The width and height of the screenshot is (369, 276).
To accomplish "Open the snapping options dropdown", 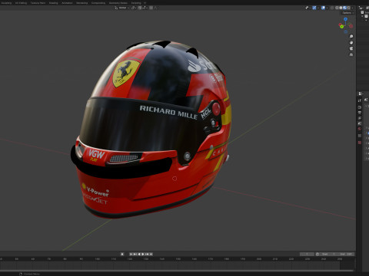I will [x=145, y=8].
